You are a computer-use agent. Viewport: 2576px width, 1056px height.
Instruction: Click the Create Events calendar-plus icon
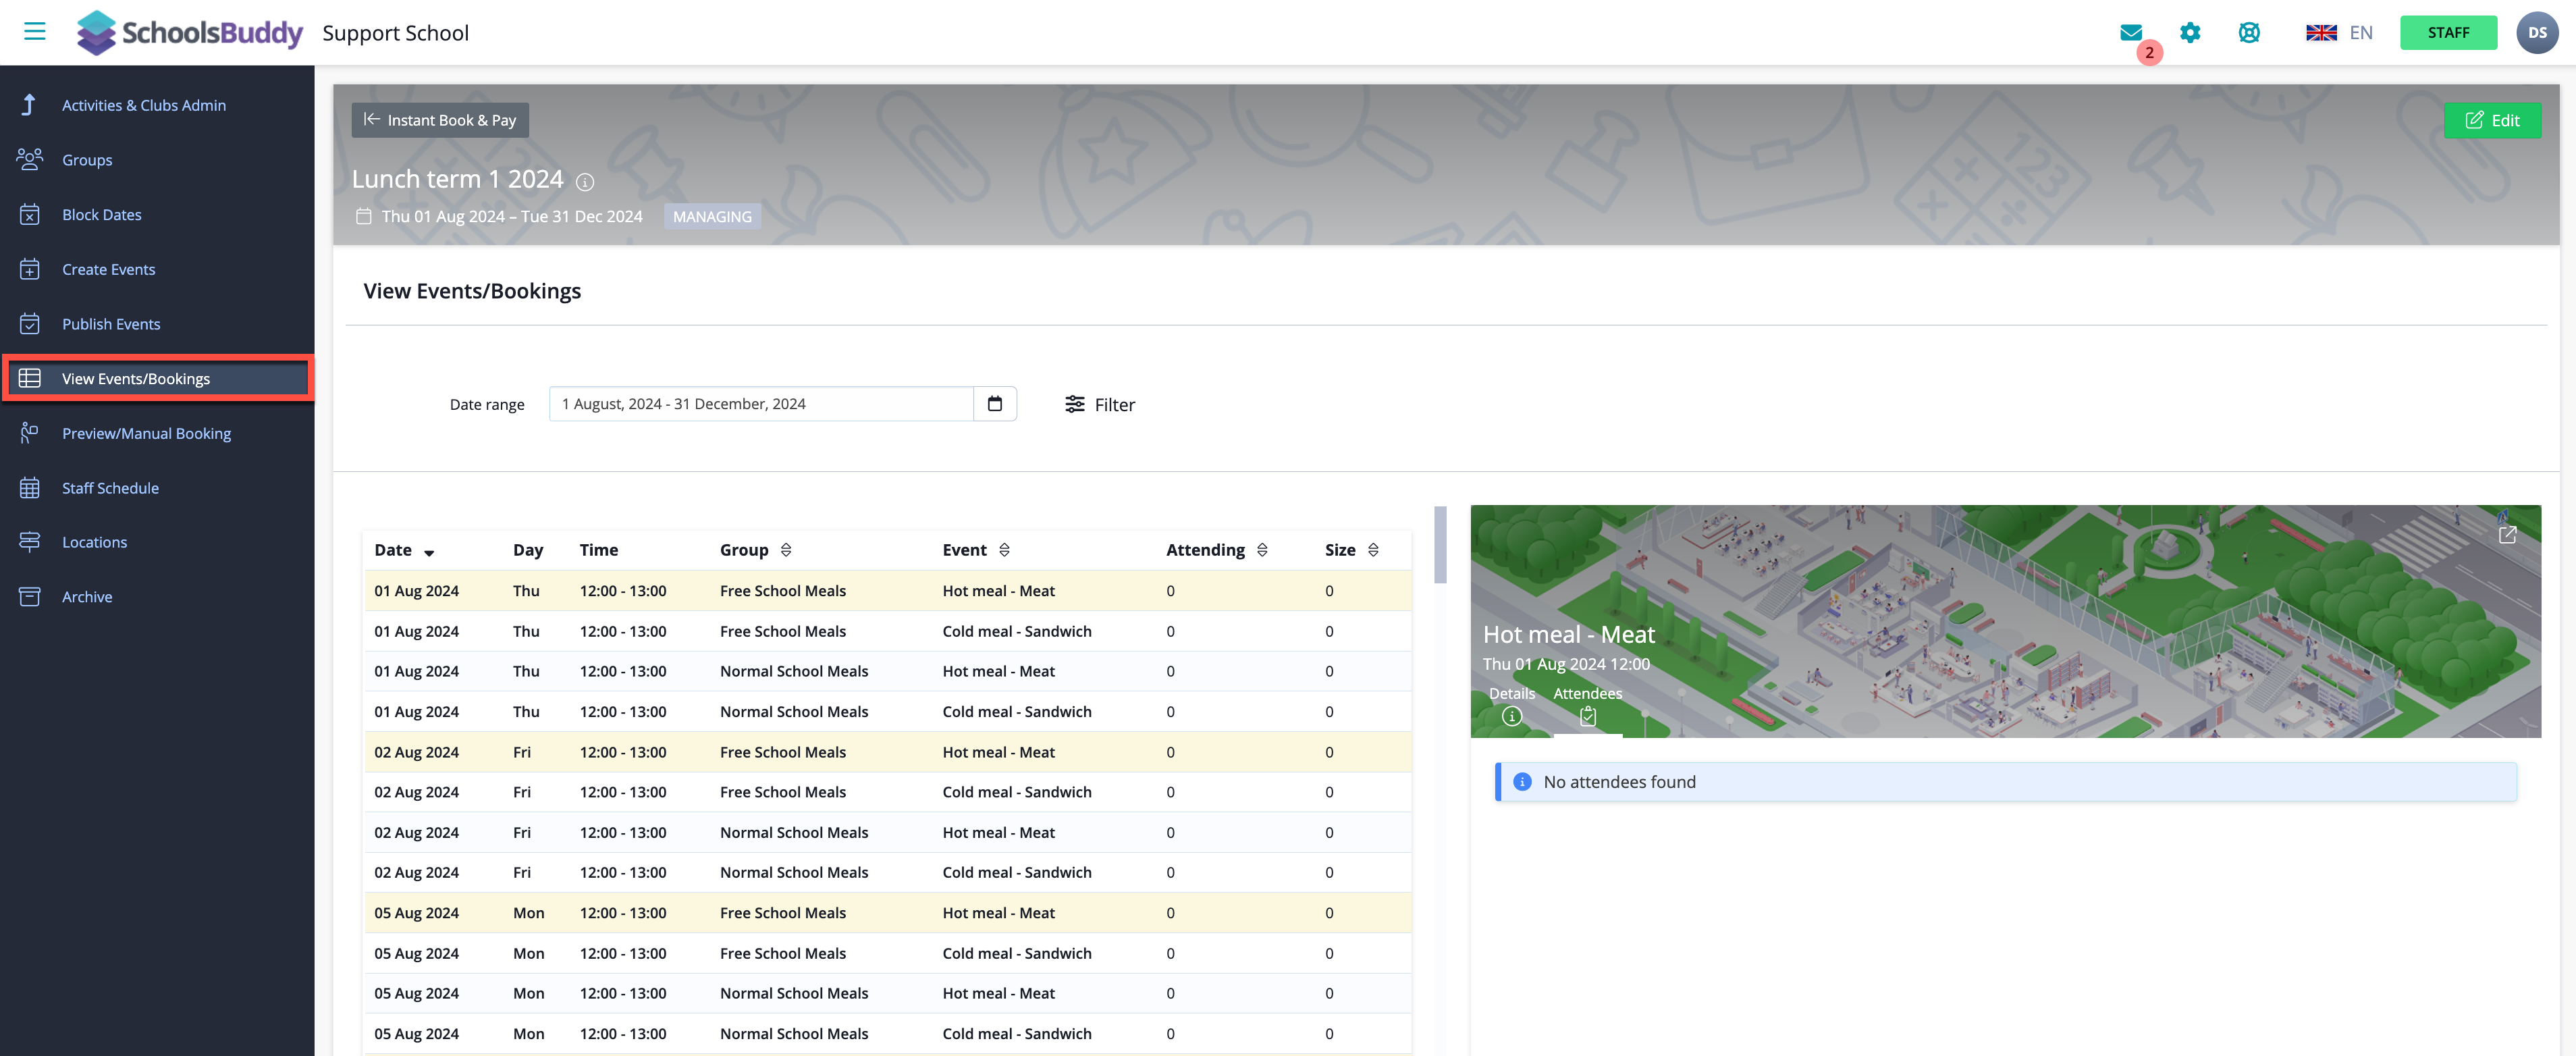tap(30, 269)
